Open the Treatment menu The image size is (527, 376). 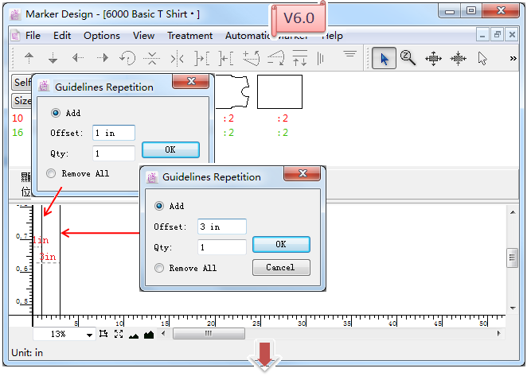point(189,36)
